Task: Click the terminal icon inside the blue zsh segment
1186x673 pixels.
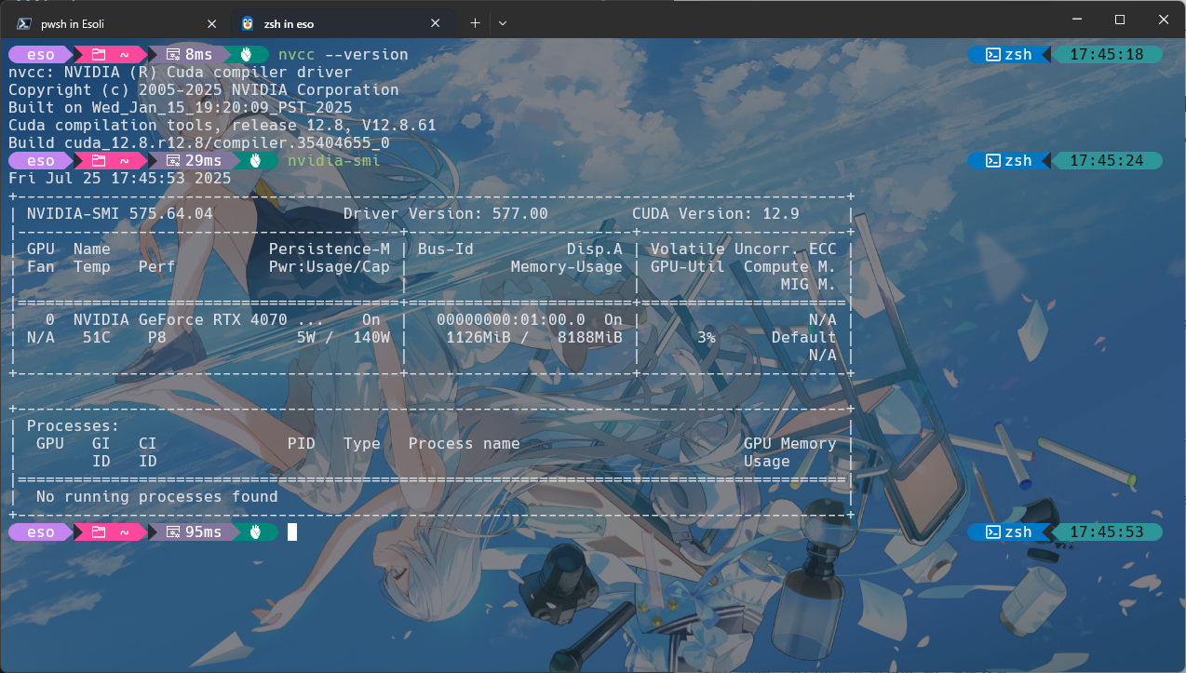Action: tap(991, 54)
